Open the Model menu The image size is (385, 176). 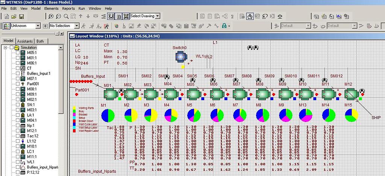36,8
